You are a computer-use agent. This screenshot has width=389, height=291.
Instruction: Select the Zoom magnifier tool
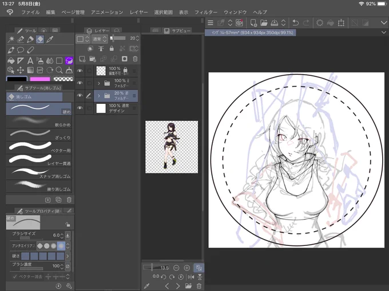tap(59, 70)
